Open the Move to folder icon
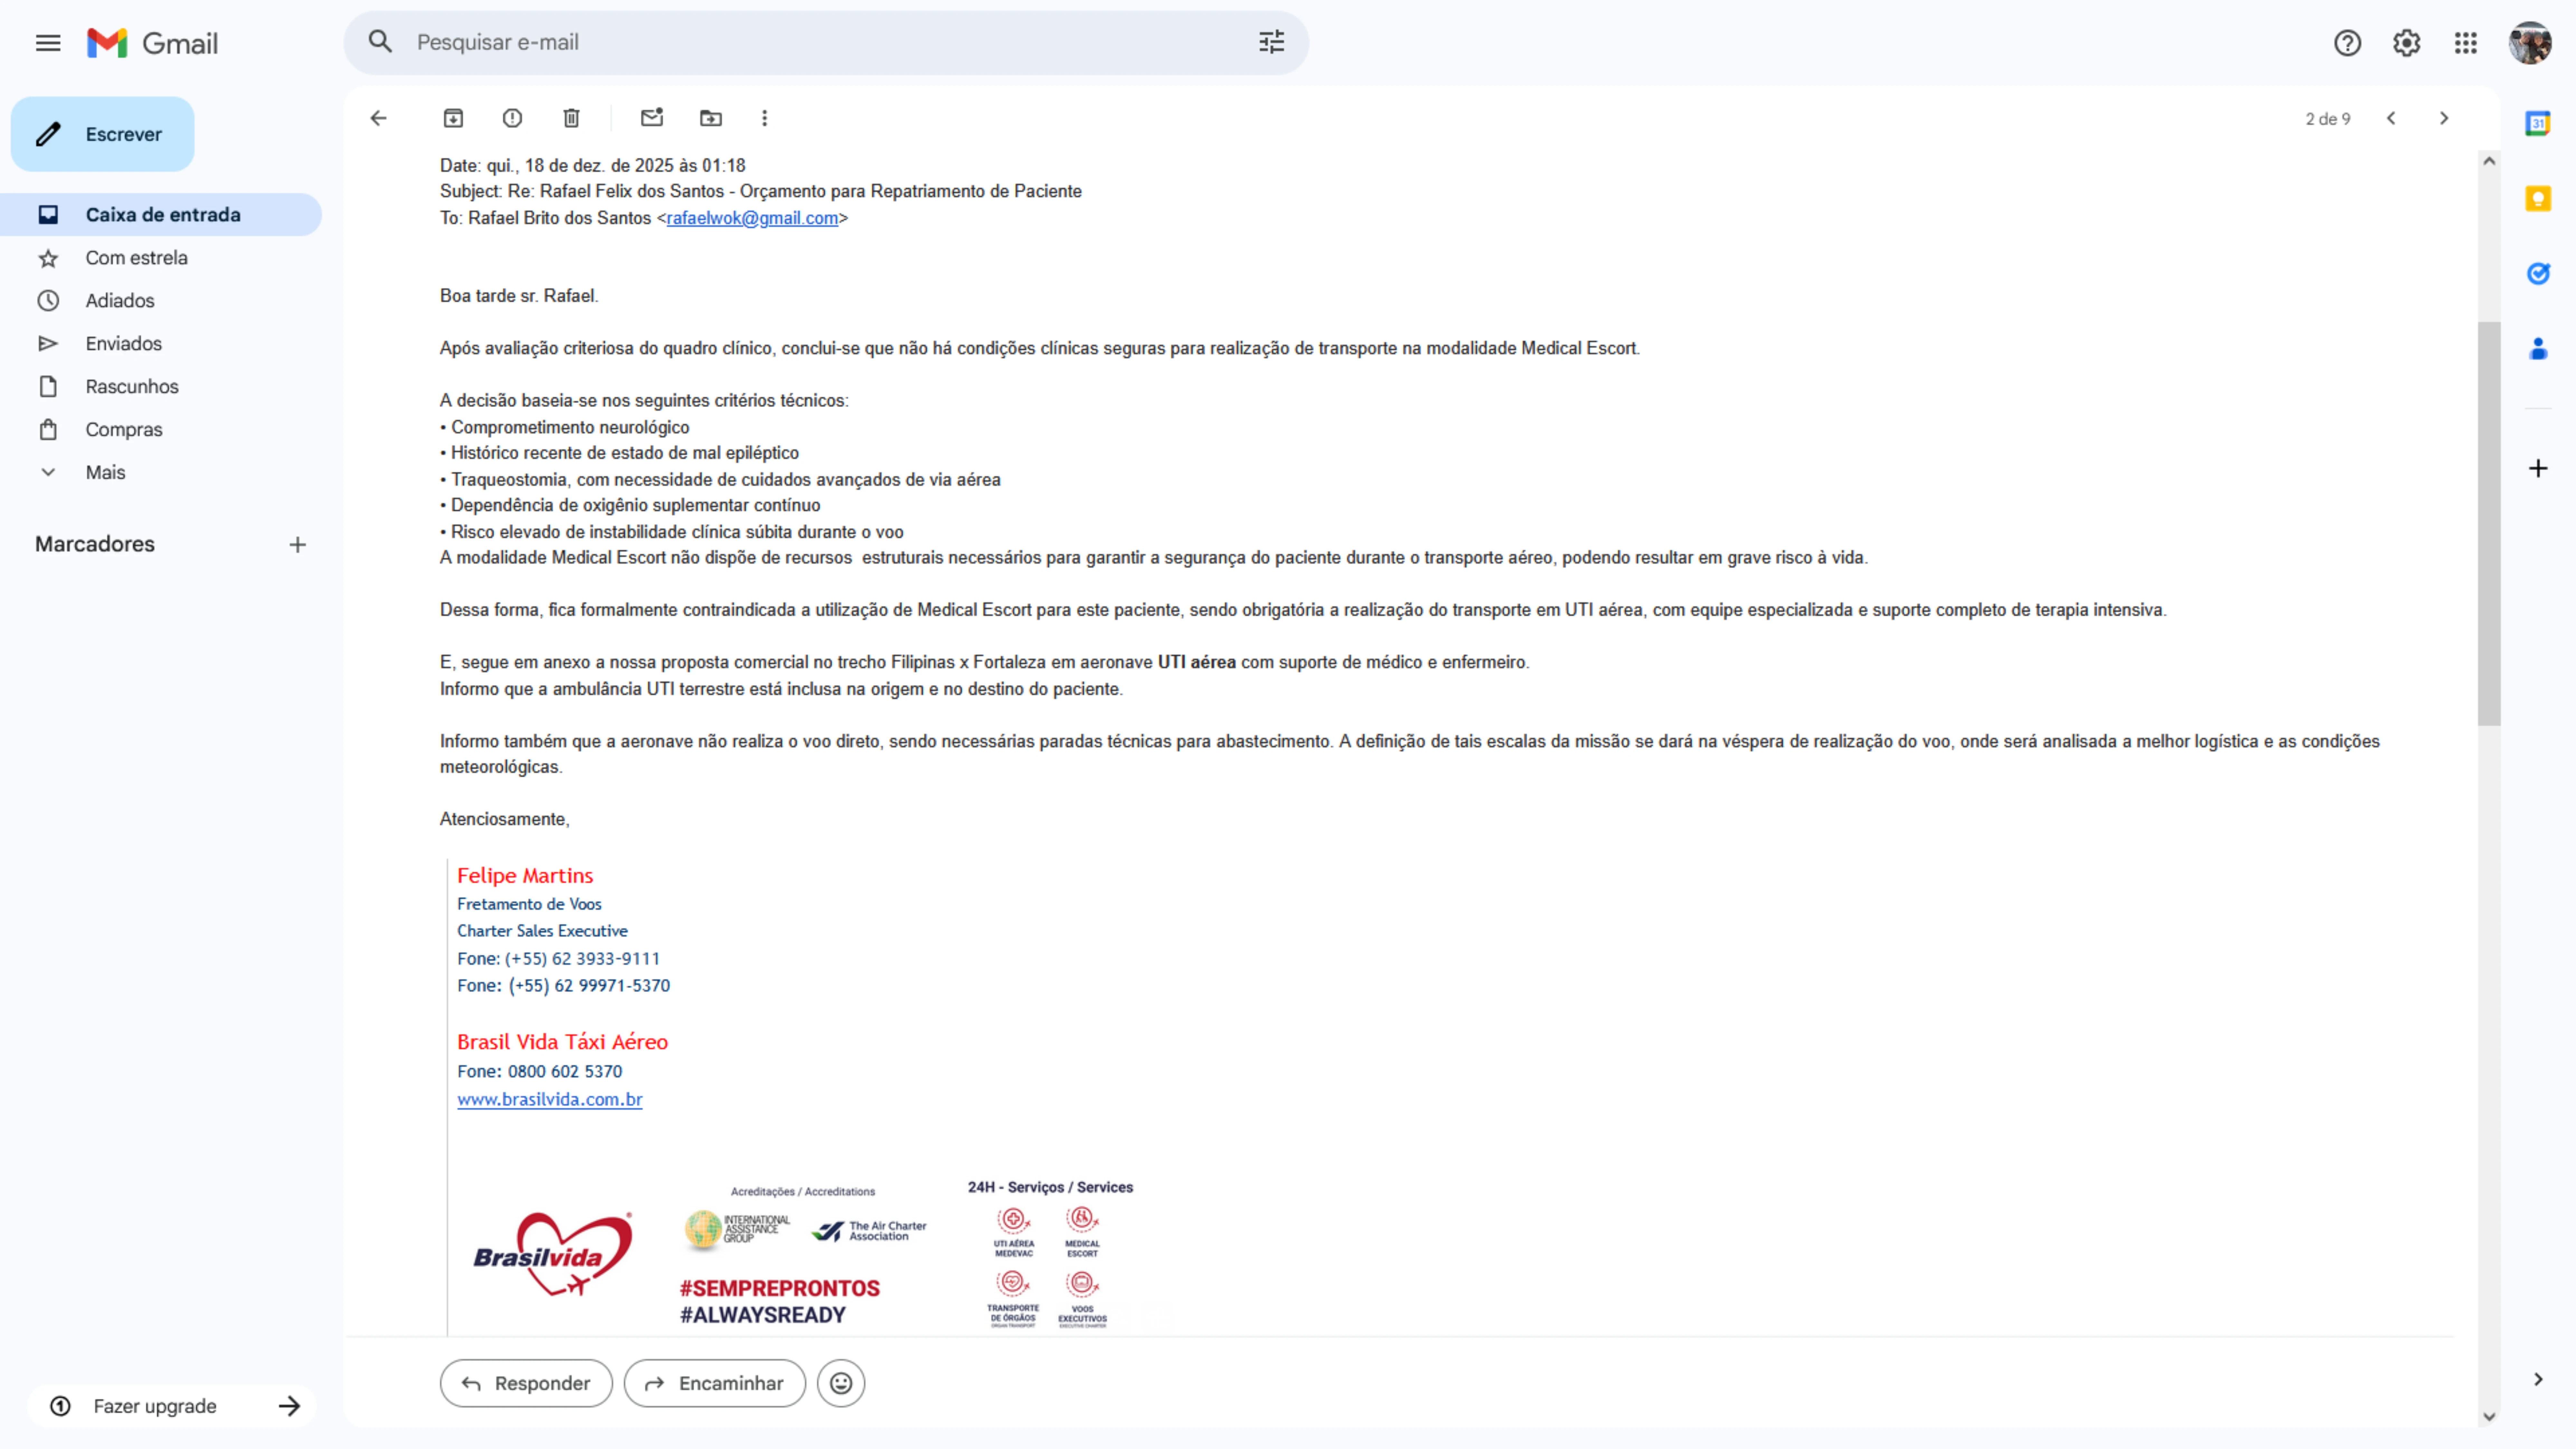Viewport: 2576px width, 1449px height. [711, 118]
